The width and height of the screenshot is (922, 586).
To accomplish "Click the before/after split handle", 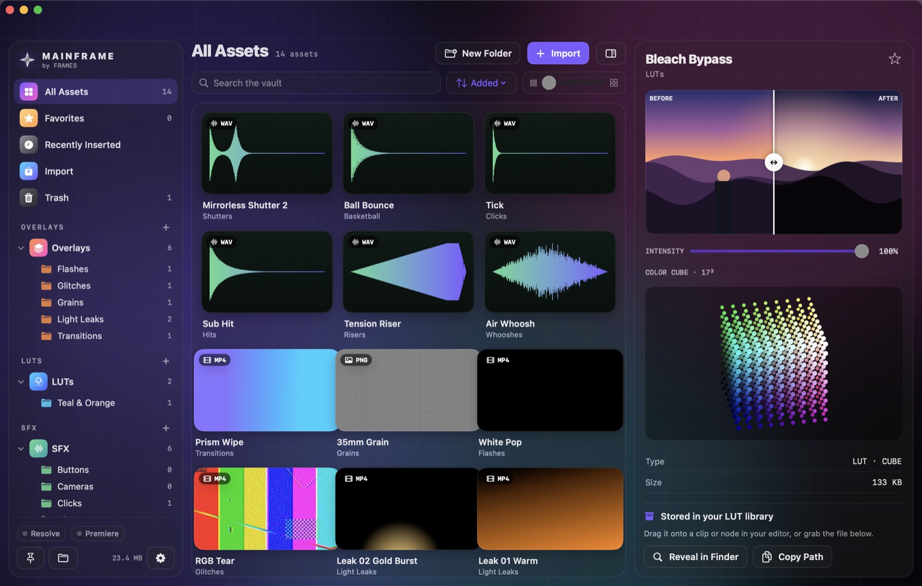I will click(x=774, y=162).
